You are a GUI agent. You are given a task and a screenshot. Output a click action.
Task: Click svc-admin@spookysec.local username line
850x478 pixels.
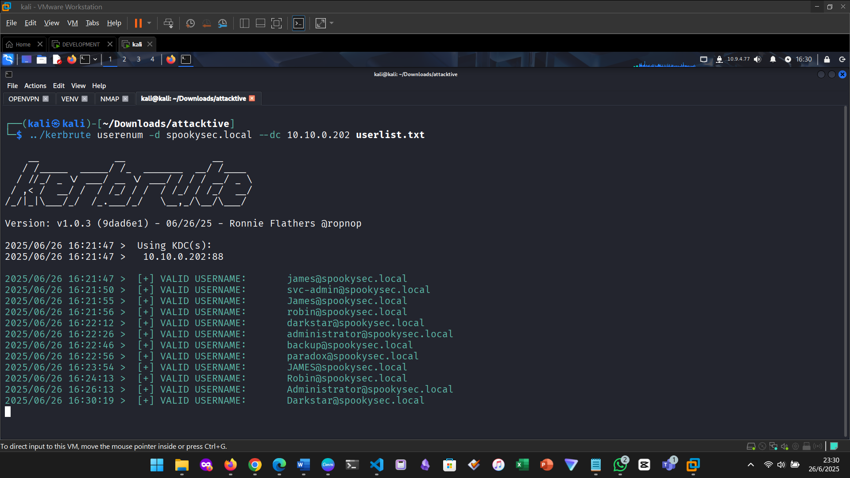pos(358,290)
